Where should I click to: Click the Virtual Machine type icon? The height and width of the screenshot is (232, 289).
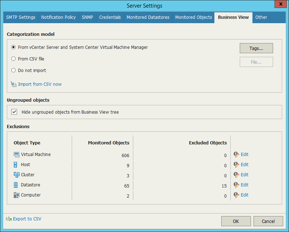(16, 155)
